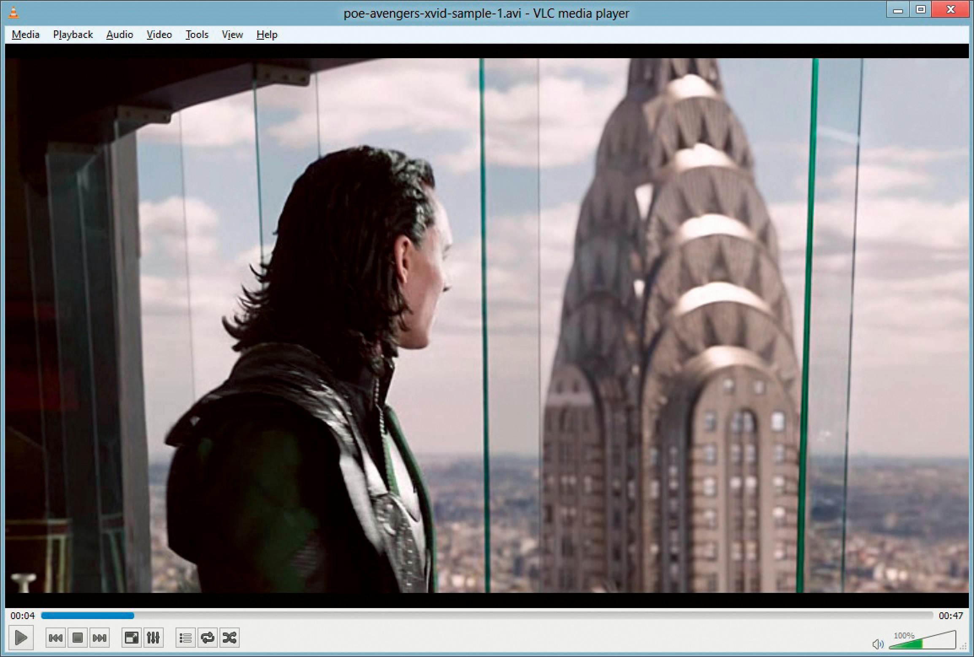Toggle fullscreen video mode
Screen dimensions: 974x657
(131, 638)
